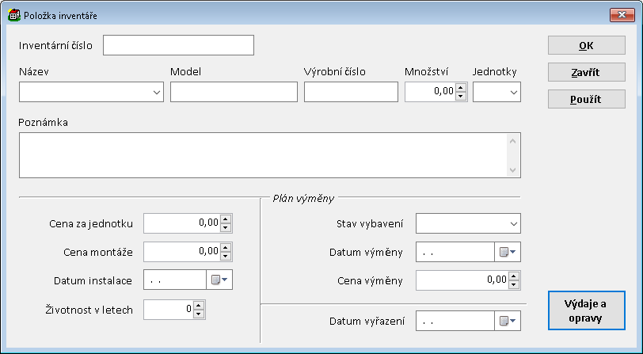Click the Použít button
This screenshot has height=354, width=643.
coord(586,99)
